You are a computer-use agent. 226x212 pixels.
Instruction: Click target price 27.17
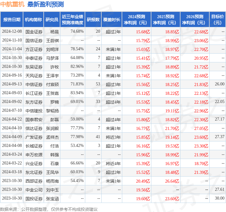pyautogui.click(x=220, y=119)
